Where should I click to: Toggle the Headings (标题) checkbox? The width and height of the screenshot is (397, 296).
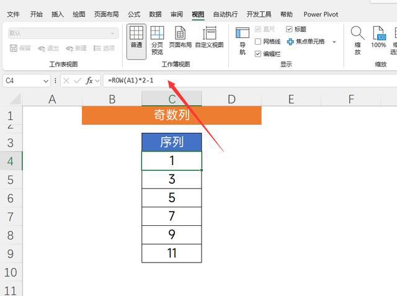289,29
